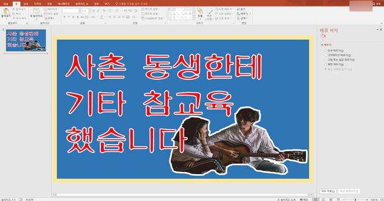Open the Text Direction (텍스트 방향) dropdown

pyautogui.click(x=150, y=9)
